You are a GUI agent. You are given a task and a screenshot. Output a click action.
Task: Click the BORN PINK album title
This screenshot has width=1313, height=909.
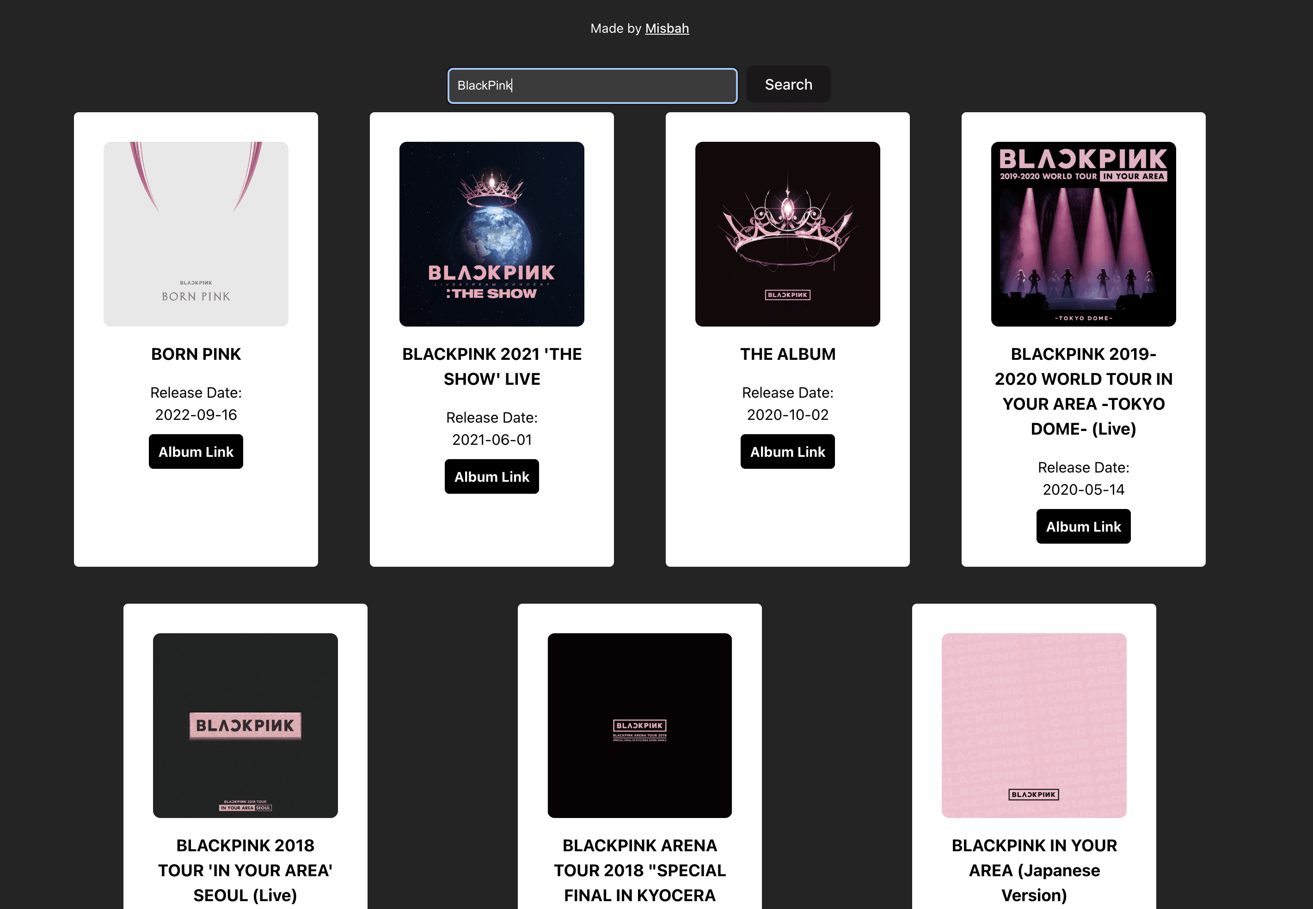point(196,354)
